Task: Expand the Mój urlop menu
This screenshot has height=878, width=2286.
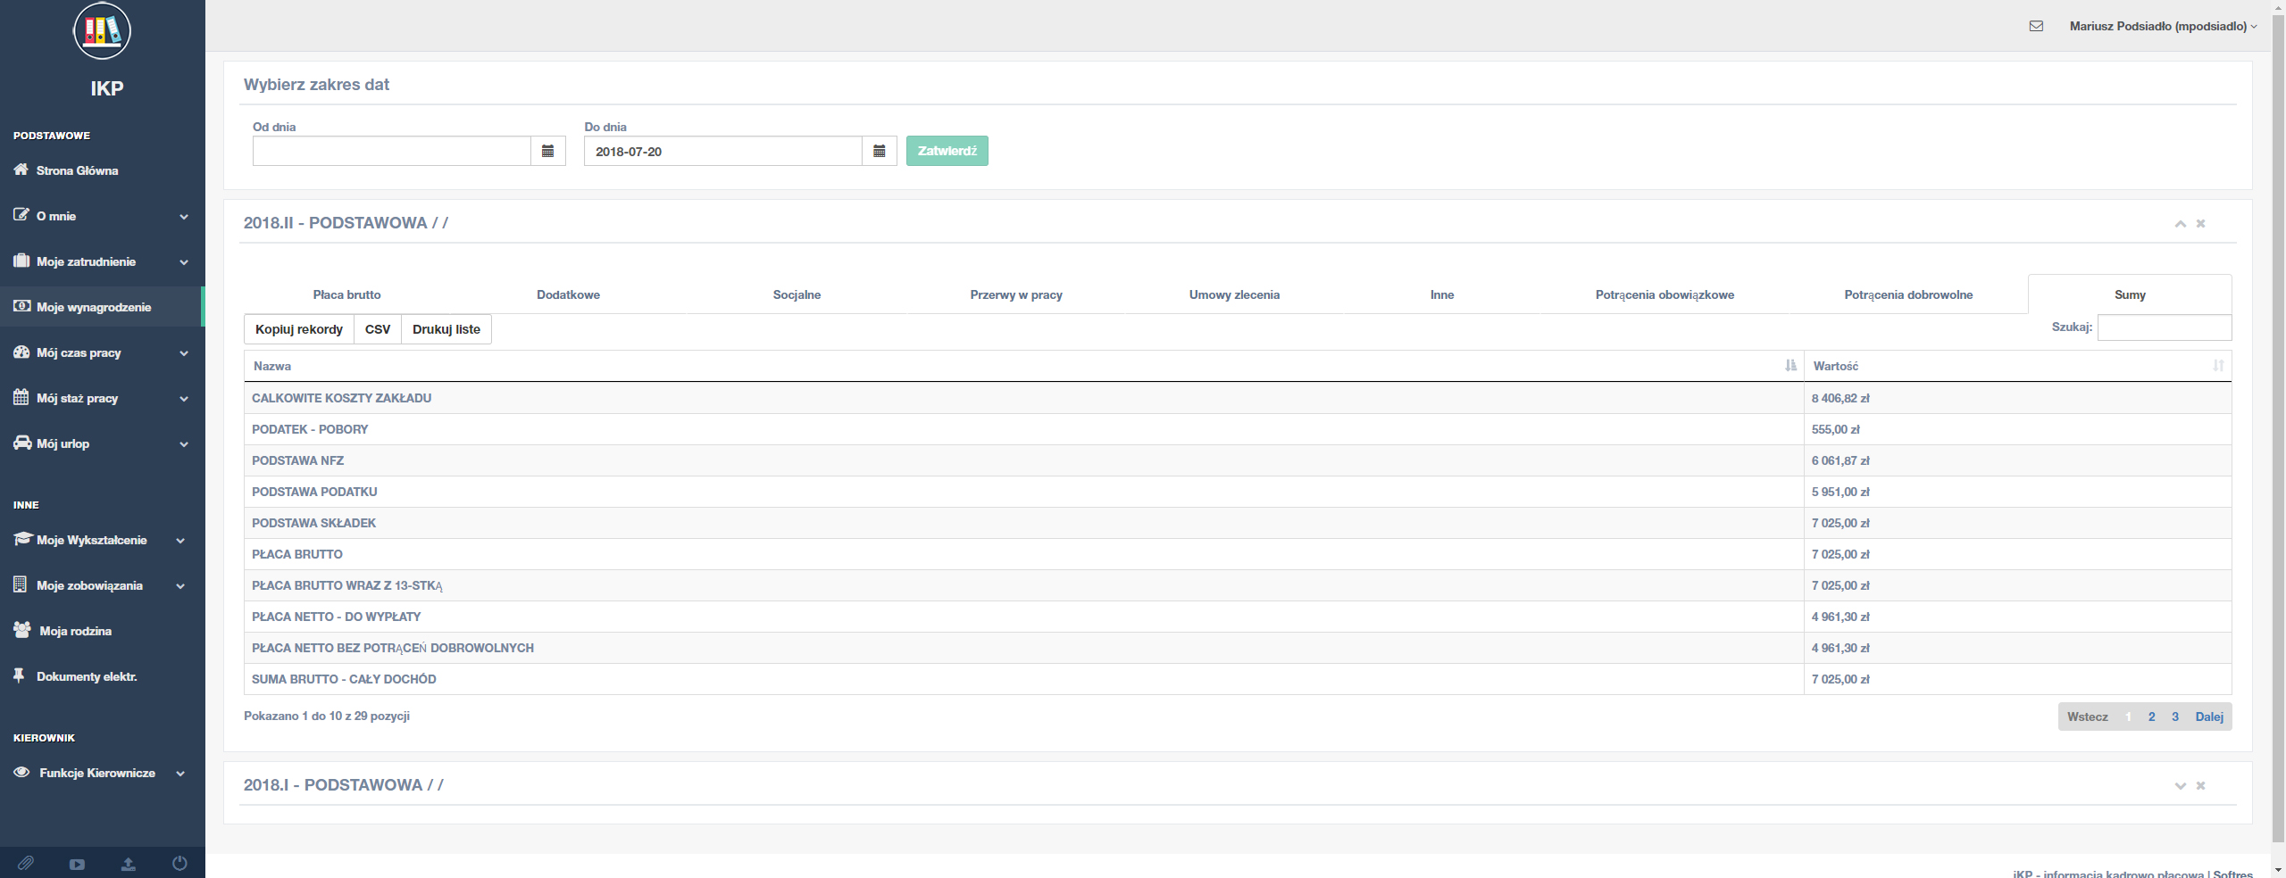Action: point(103,443)
